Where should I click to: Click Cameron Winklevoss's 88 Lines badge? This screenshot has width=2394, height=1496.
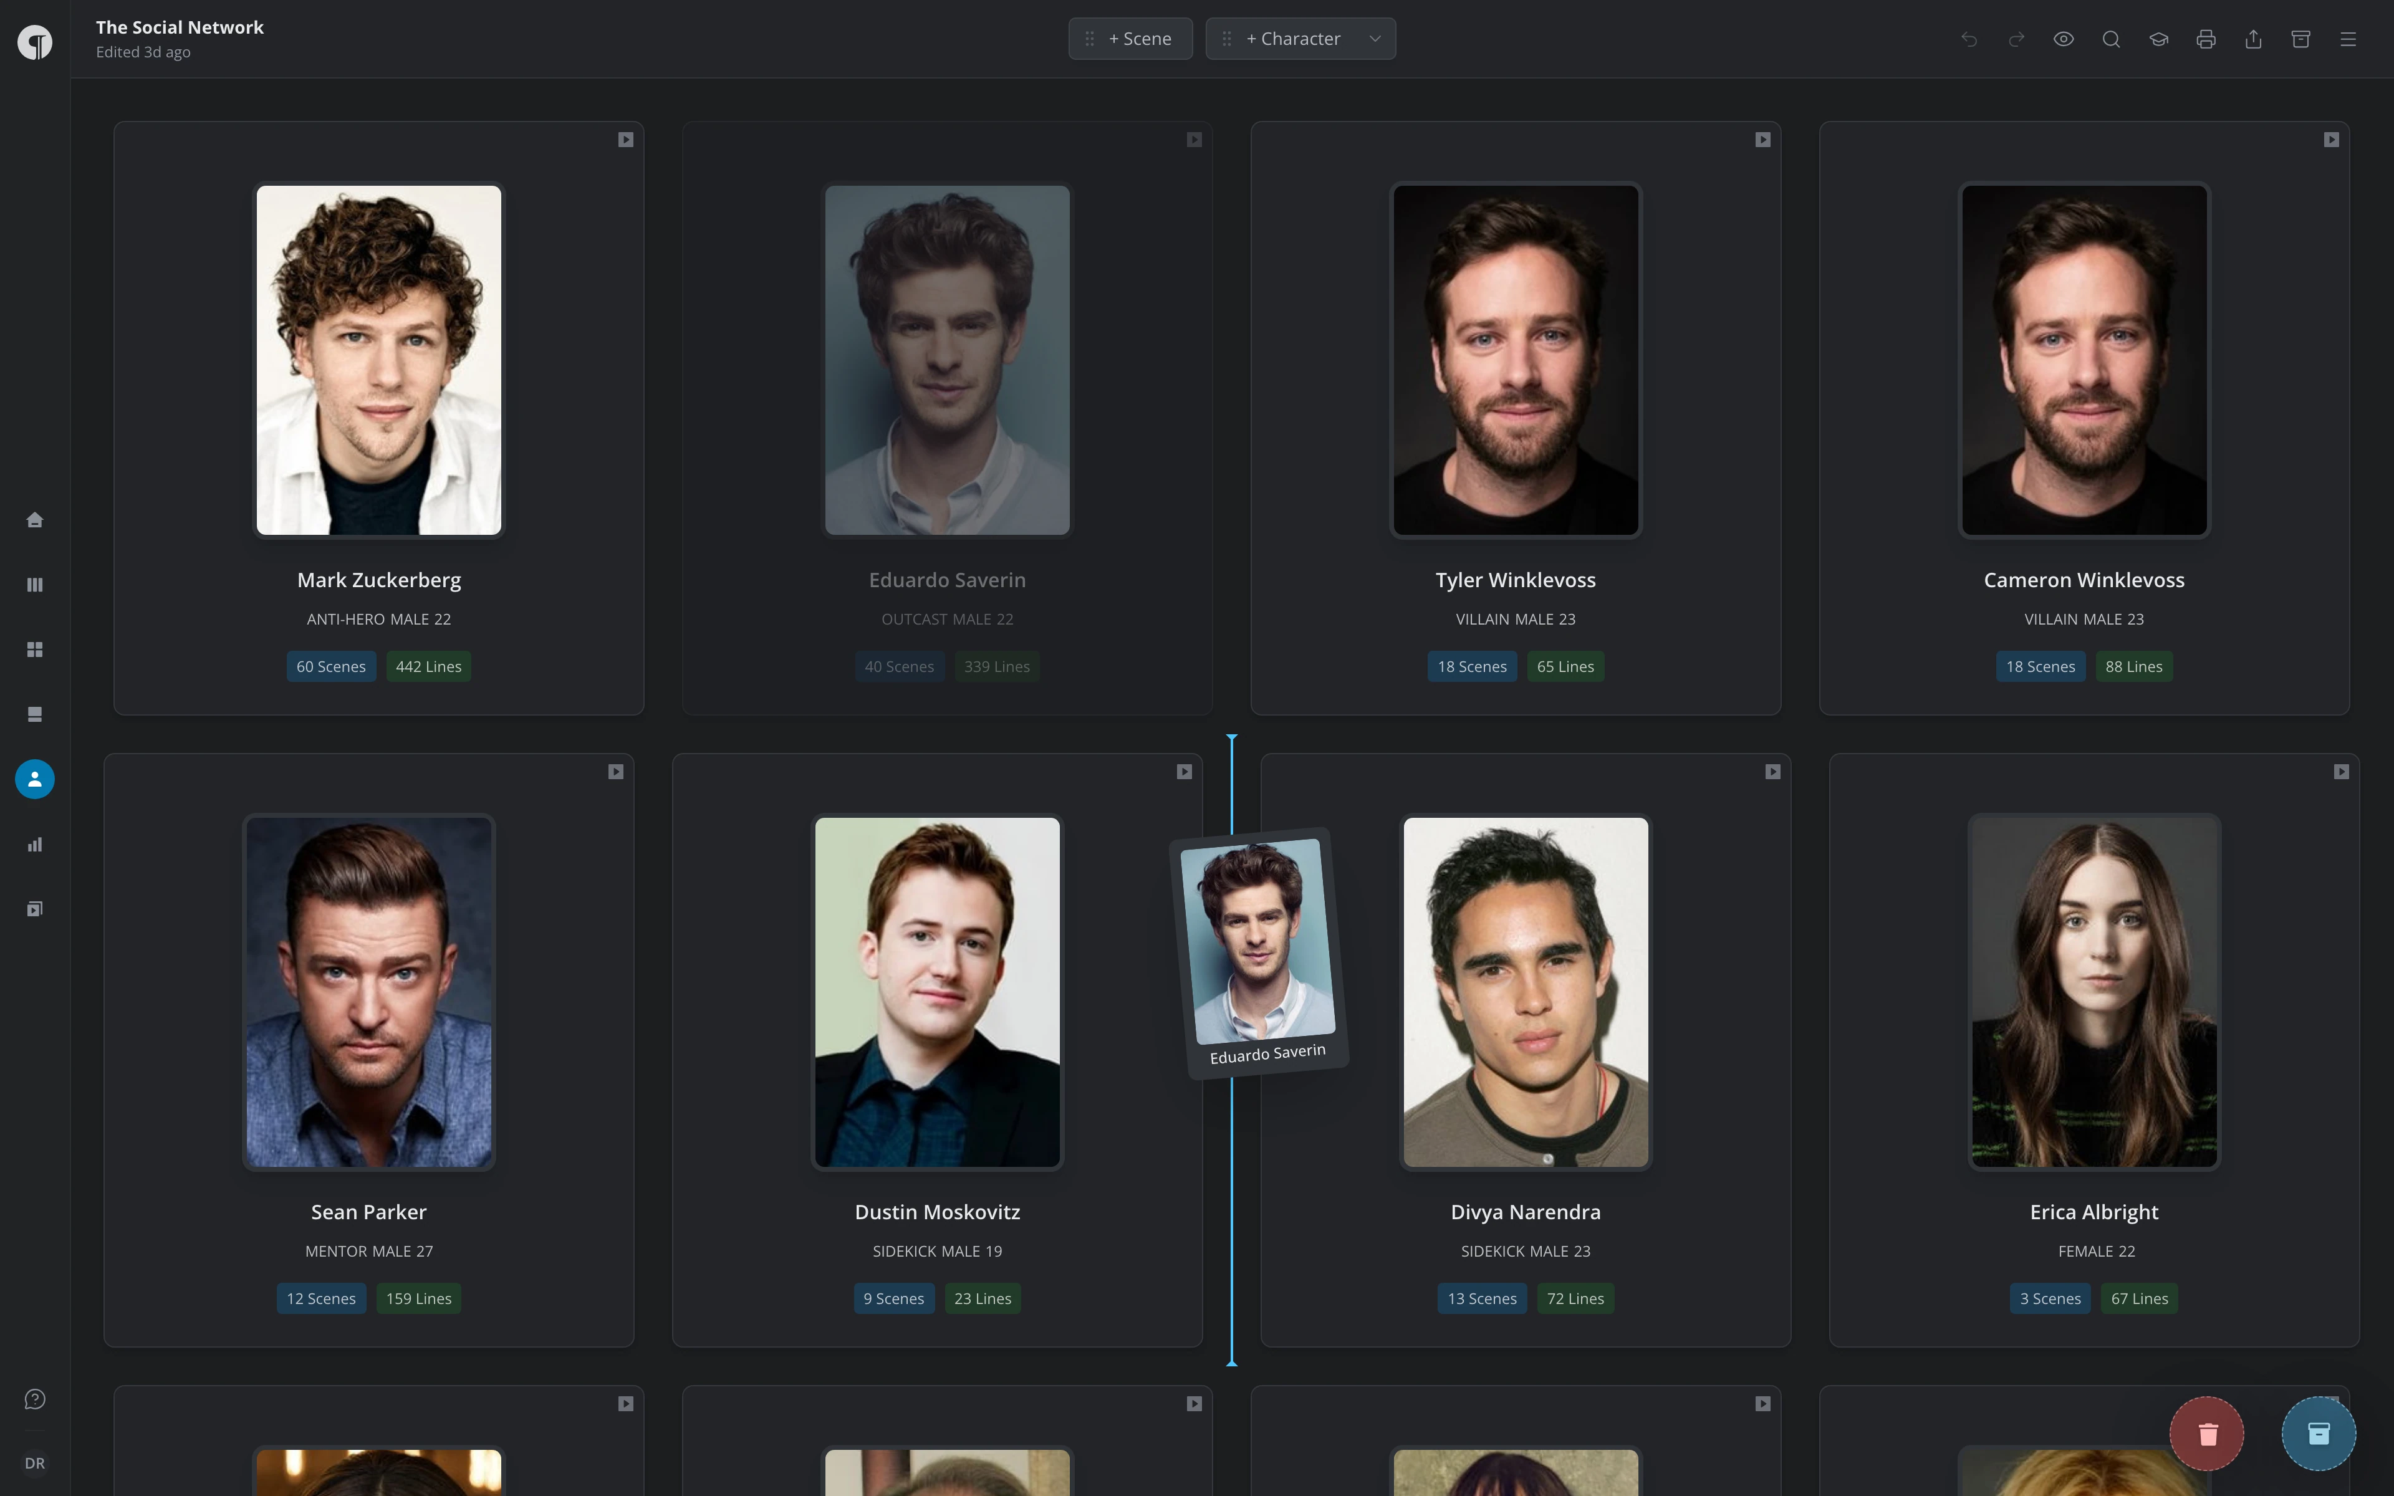coord(2134,667)
